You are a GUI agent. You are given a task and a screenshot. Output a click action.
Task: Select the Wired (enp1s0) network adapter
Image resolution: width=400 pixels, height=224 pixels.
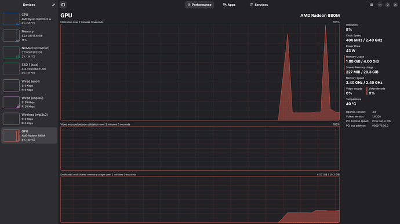(x=29, y=102)
